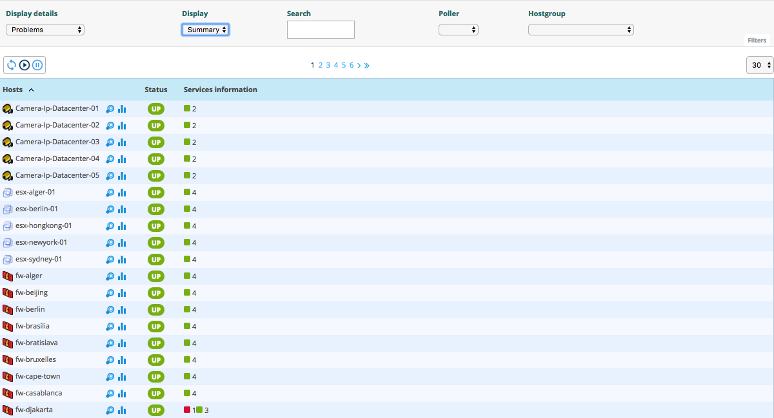
Task: Open the bar chart graph icon for esx-alger-01
Action: (x=122, y=193)
